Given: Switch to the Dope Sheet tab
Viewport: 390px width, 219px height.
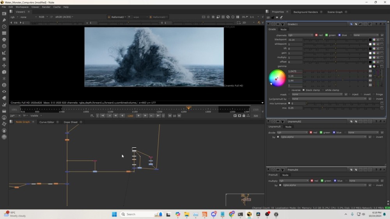Looking at the screenshot, I should [71, 122].
